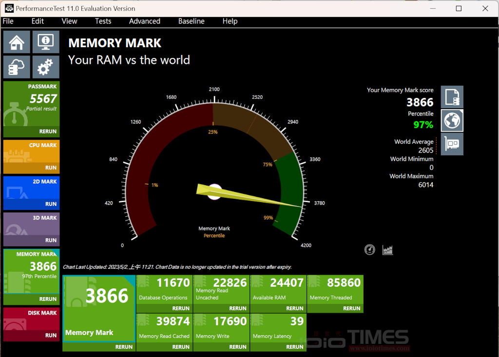The image size is (499, 357).
Task: Switch to gauge view icon
Action: (x=370, y=250)
